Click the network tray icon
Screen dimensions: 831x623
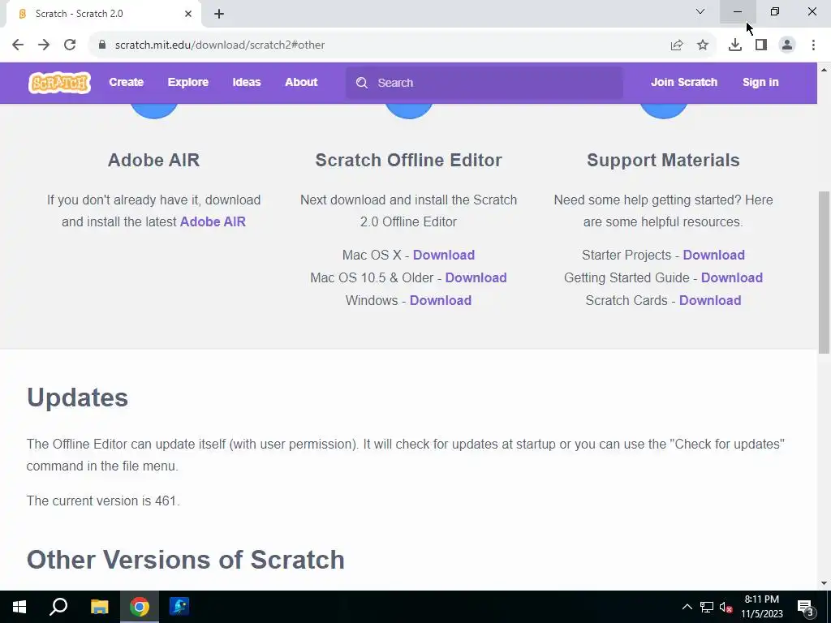click(x=707, y=607)
